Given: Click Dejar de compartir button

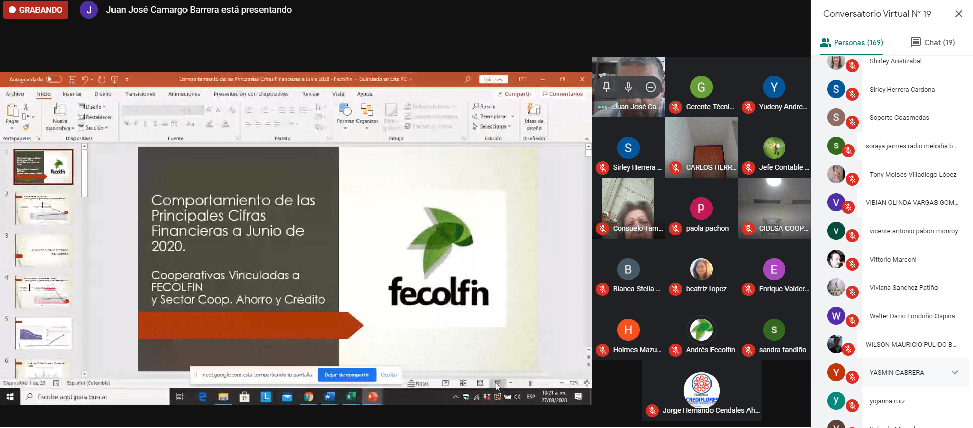Looking at the screenshot, I should click(347, 375).
